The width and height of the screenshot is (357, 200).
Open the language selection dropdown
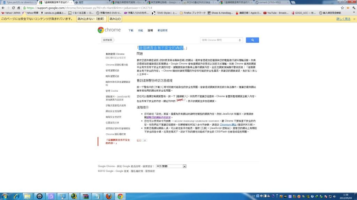pos(171,166)
